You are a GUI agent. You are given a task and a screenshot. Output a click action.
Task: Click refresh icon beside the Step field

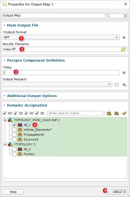pos(124,73)
